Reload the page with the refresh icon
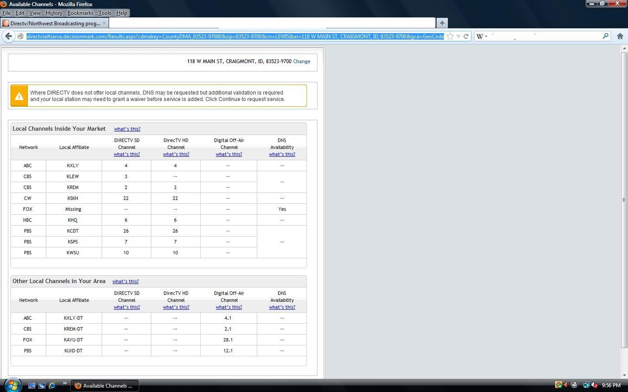628x392 pixels. (x=466, y=36)
